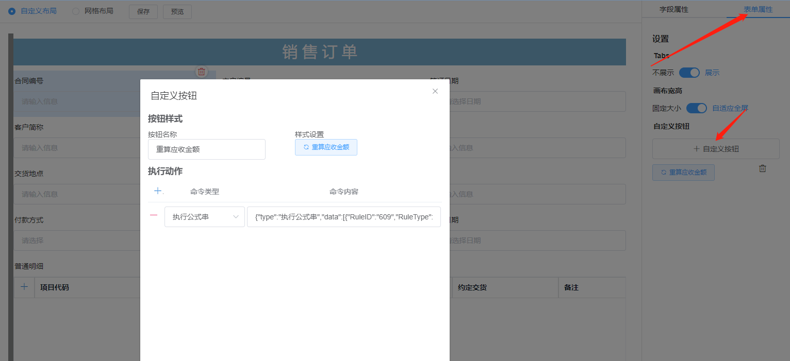Image resolution: width=790 pixels, height=361 pixels.
Task: Remove the command row with minus icon
Action: (x=154, y=216)
